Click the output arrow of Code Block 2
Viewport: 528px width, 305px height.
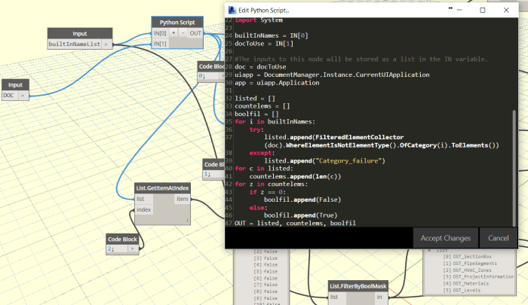(x=133, y=248)
